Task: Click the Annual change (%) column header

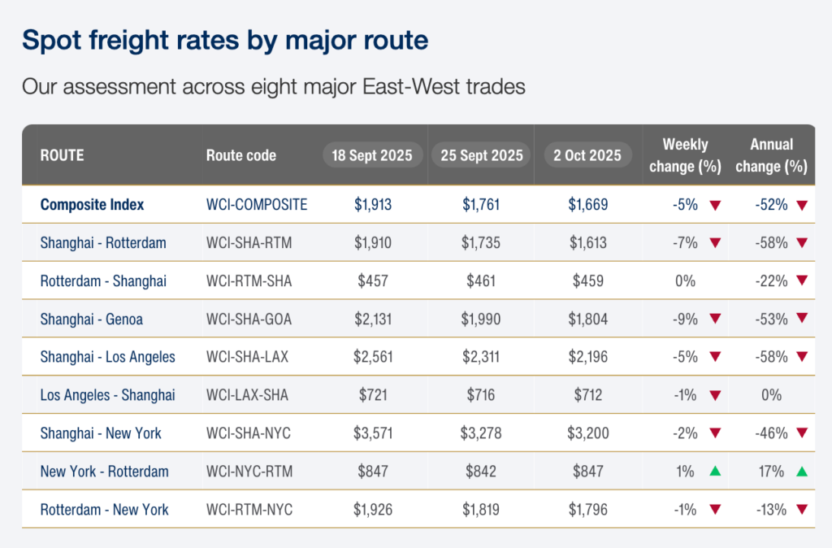Action: click(x=771, y=155)
